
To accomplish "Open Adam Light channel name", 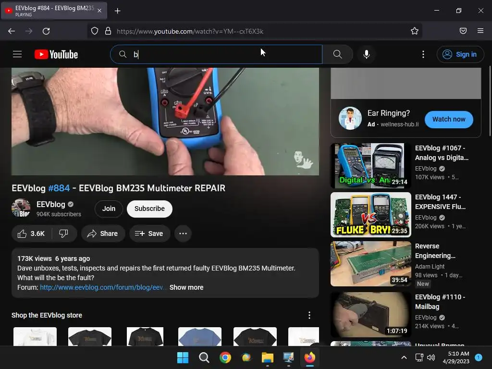I will click(x=430, y=266).
